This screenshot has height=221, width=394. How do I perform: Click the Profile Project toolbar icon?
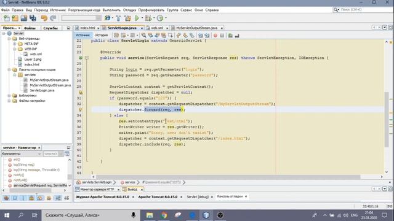click(x=160, y=18)
